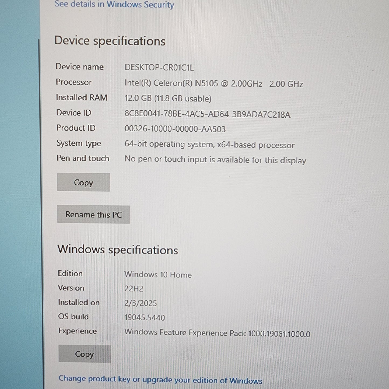The width and height of the screenshot is (389, 389).
Task: Click the Intel(R) Celeron(R) N5105 processor value
Action: coord(214,84)
